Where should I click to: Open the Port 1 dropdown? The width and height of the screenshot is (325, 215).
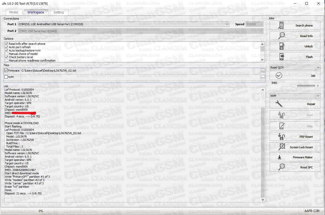[x=227, y=24]
